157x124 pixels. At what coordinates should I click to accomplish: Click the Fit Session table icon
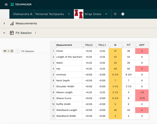12,33
